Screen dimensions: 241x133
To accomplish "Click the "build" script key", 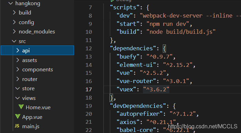I will point(128,32).
